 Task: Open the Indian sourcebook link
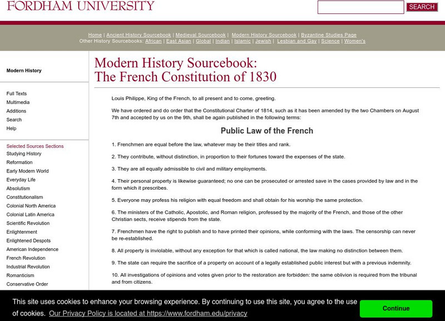[x=222, y=41]
